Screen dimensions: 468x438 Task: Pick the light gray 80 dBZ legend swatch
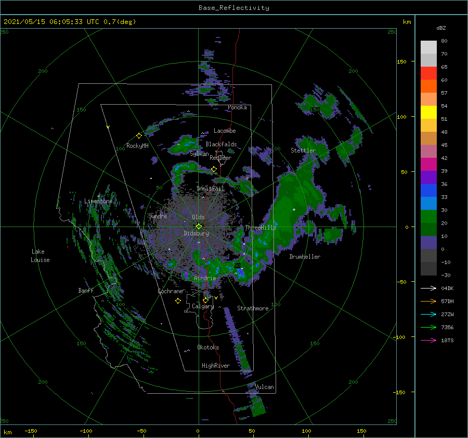[x=428, y=47]
